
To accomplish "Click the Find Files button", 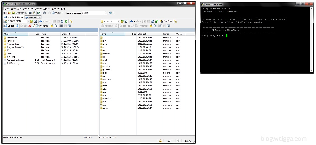I will [166, 21].
